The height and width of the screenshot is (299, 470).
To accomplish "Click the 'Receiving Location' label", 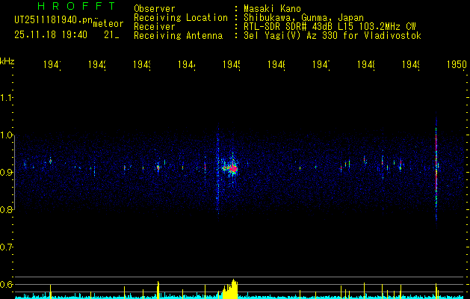I will tap(181, 17).
